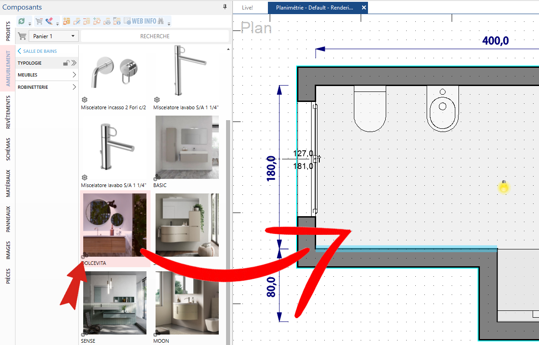Go back to SALLE DE BAINS
The image size is (539, 345).
pos(37,51)
